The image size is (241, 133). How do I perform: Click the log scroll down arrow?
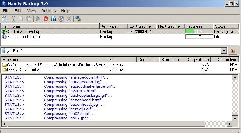pos(235,118)
